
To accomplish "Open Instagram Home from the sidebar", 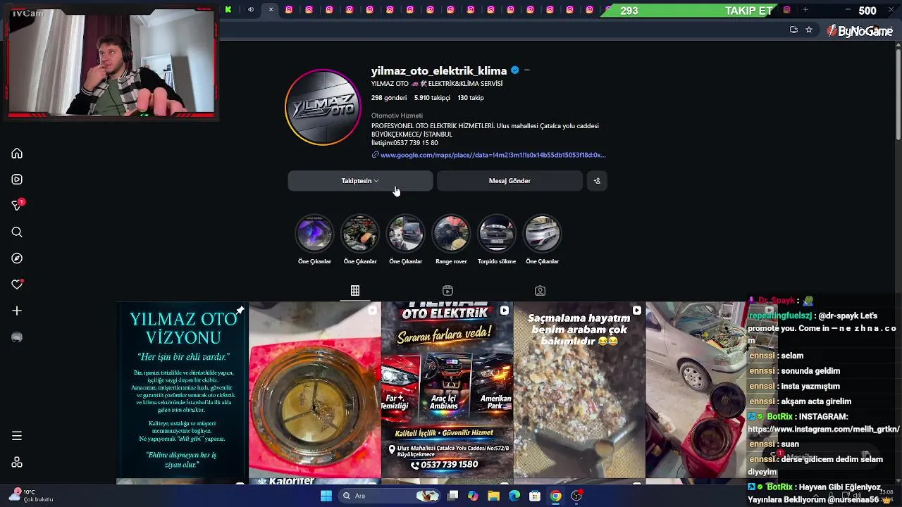I will (17, 154).
